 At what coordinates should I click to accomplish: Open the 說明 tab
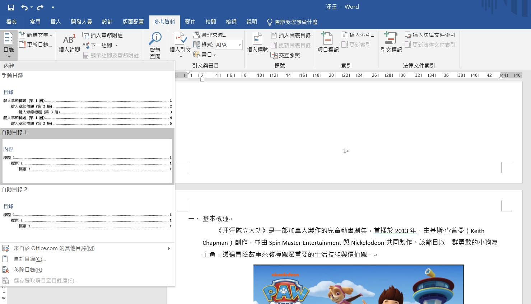tap(252, 22)
